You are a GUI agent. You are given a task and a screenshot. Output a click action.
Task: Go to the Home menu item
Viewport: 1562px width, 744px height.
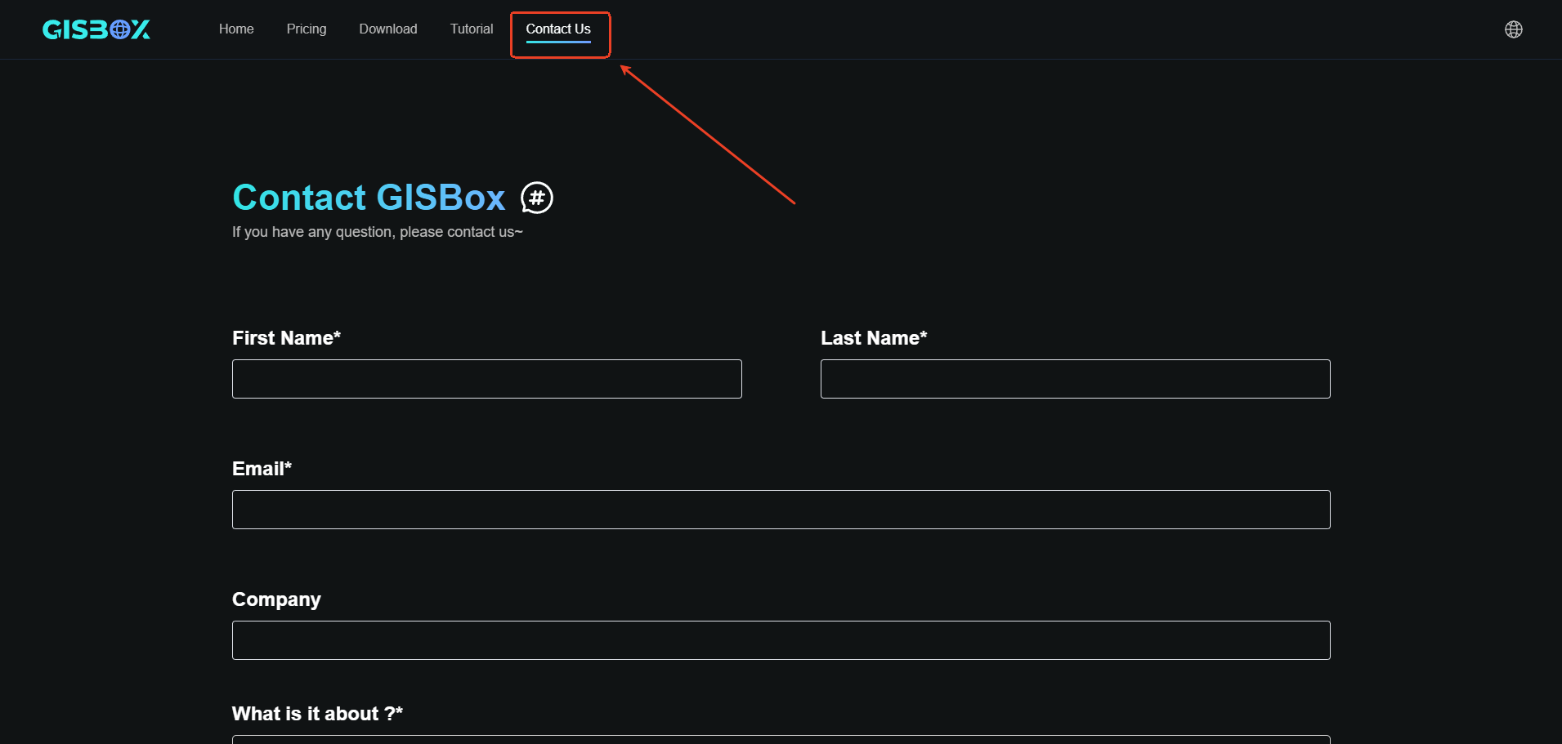point(236,29)
